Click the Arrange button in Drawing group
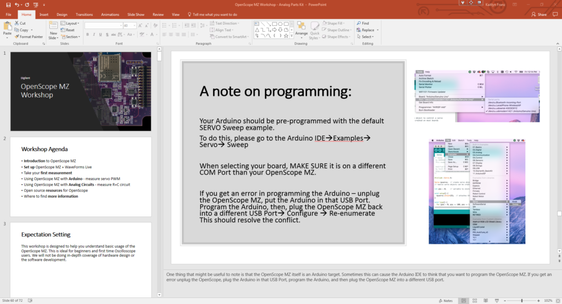This screenshot has height=304, width=562. pyautogui.click(x=301, y=30)
